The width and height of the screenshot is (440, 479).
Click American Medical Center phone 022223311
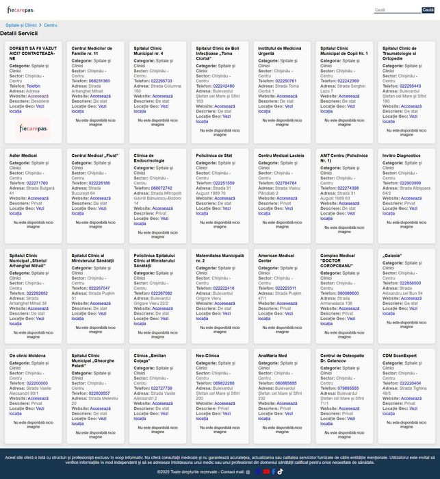pos(285,288)
